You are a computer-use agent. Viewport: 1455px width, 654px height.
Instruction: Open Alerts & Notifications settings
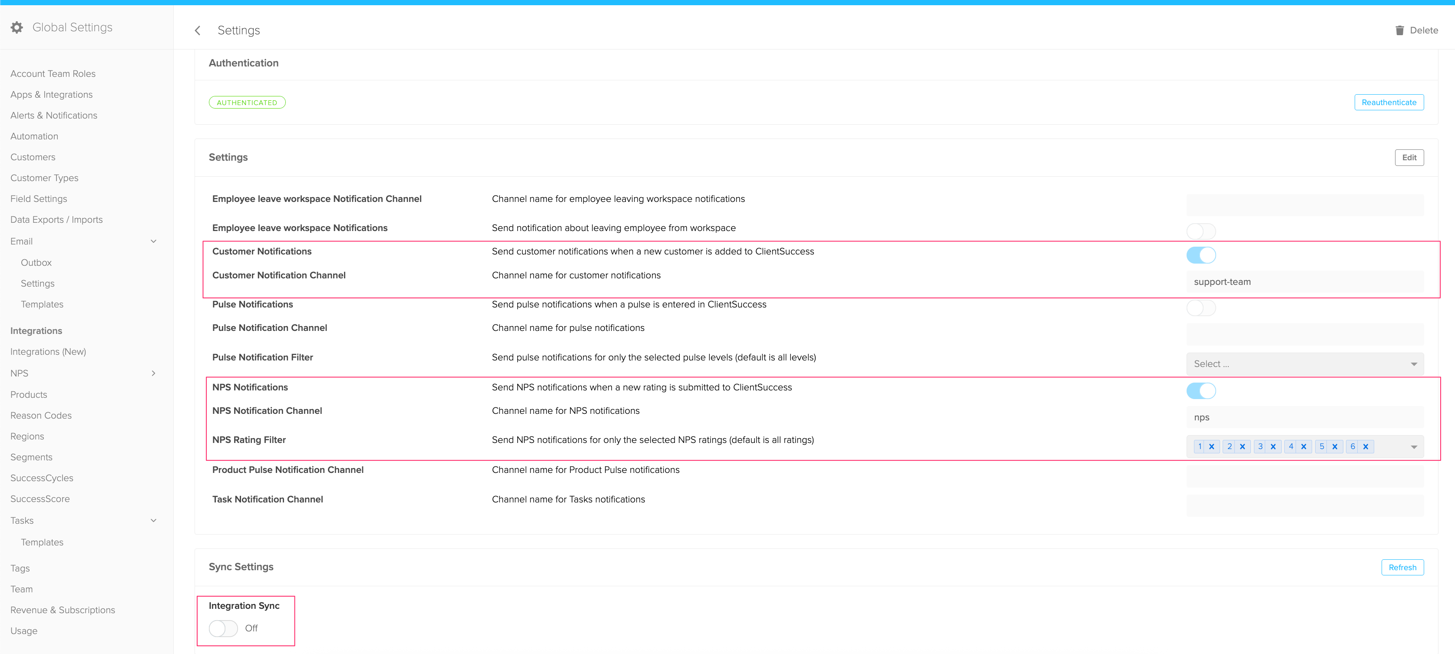[54, 116]
